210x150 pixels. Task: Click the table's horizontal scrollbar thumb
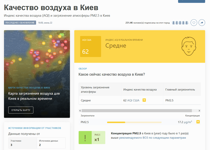137,111
